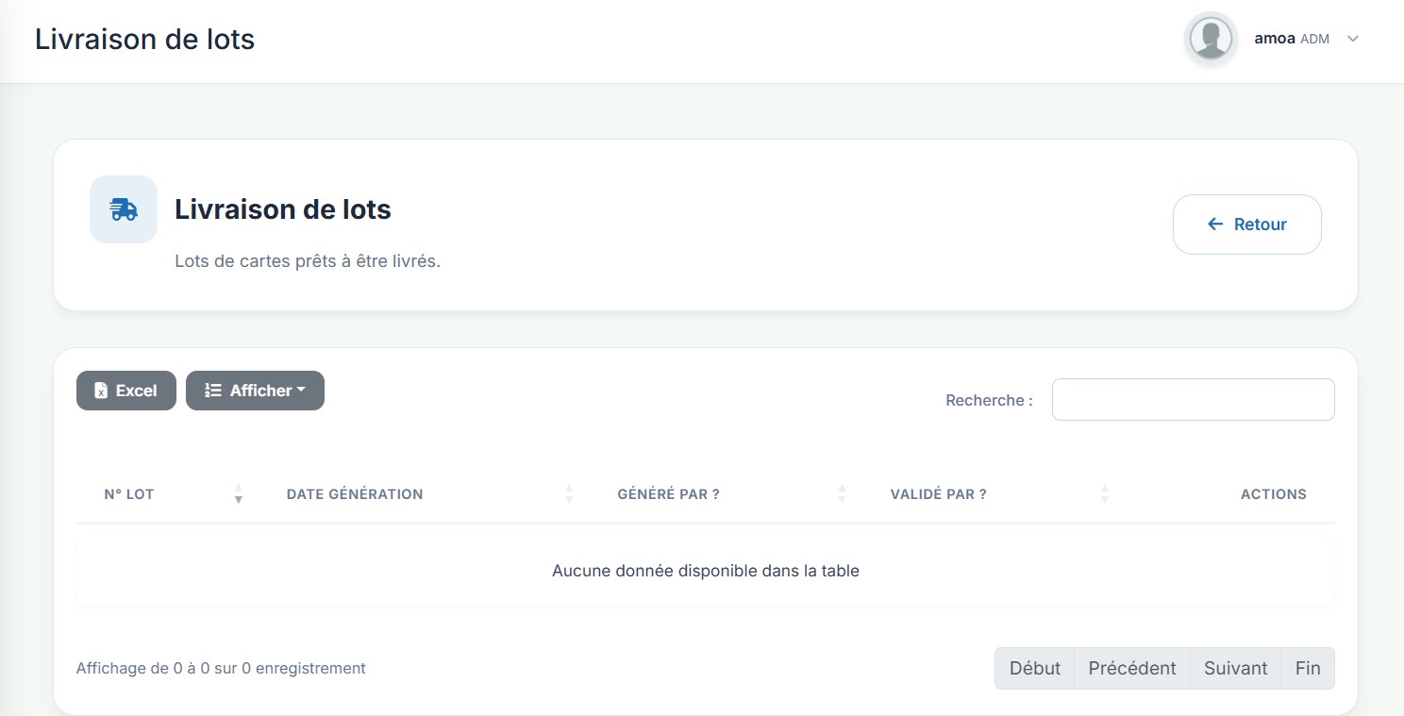Click the Excel file icon
The image size is (1404, 716).
coord(101,391)
